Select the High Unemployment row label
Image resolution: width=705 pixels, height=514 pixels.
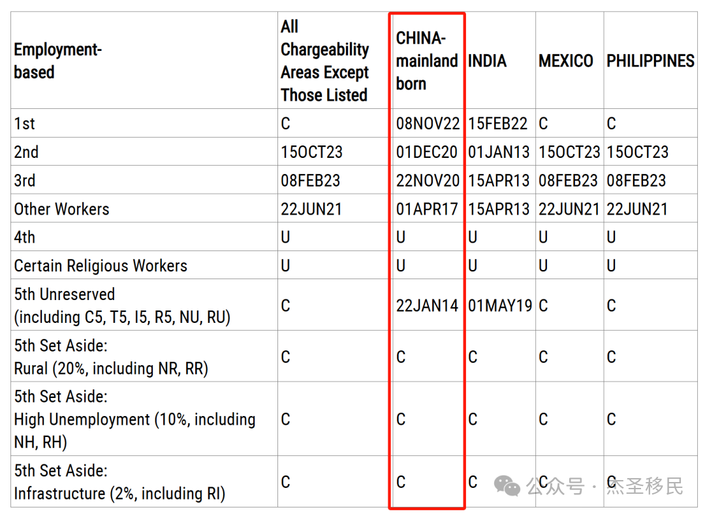134,419
